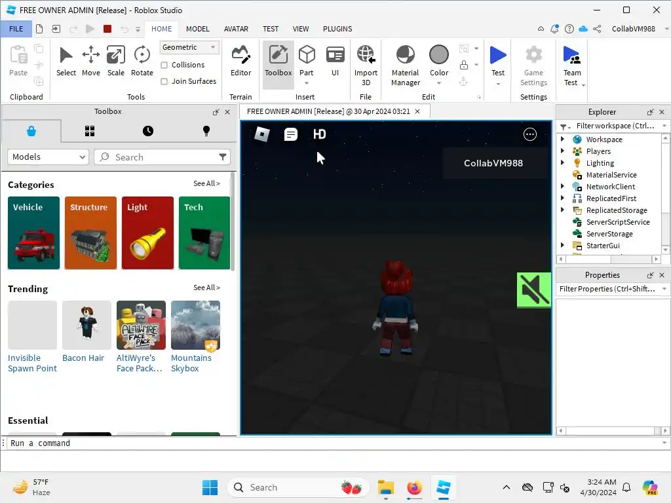Screen dimensions: 671x503
Task: Open File Explorer from the taskbar
Action: pos(385,487)
